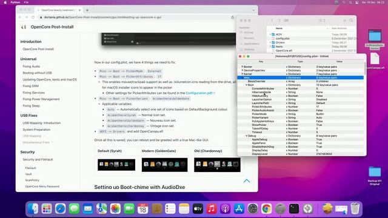Viewport: 388px width, 218px height.
Task: Open Podcasts app in Dock
Action: pyautogui.click(x=225, y=209)
